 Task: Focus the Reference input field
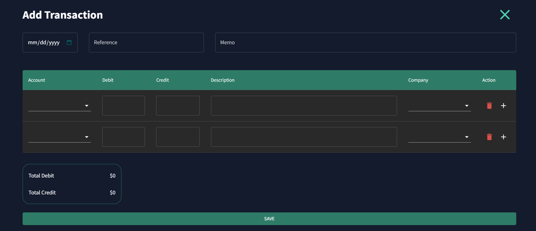coord(146,43)
